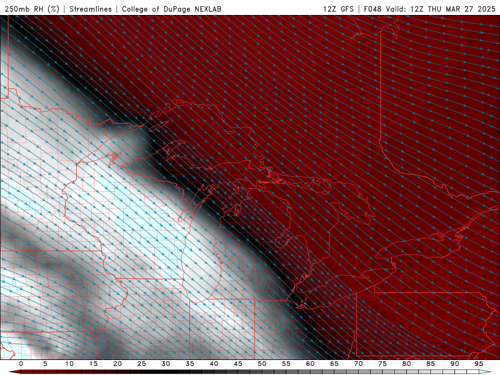Click the "50" value on the RH scale

point(262,364)
